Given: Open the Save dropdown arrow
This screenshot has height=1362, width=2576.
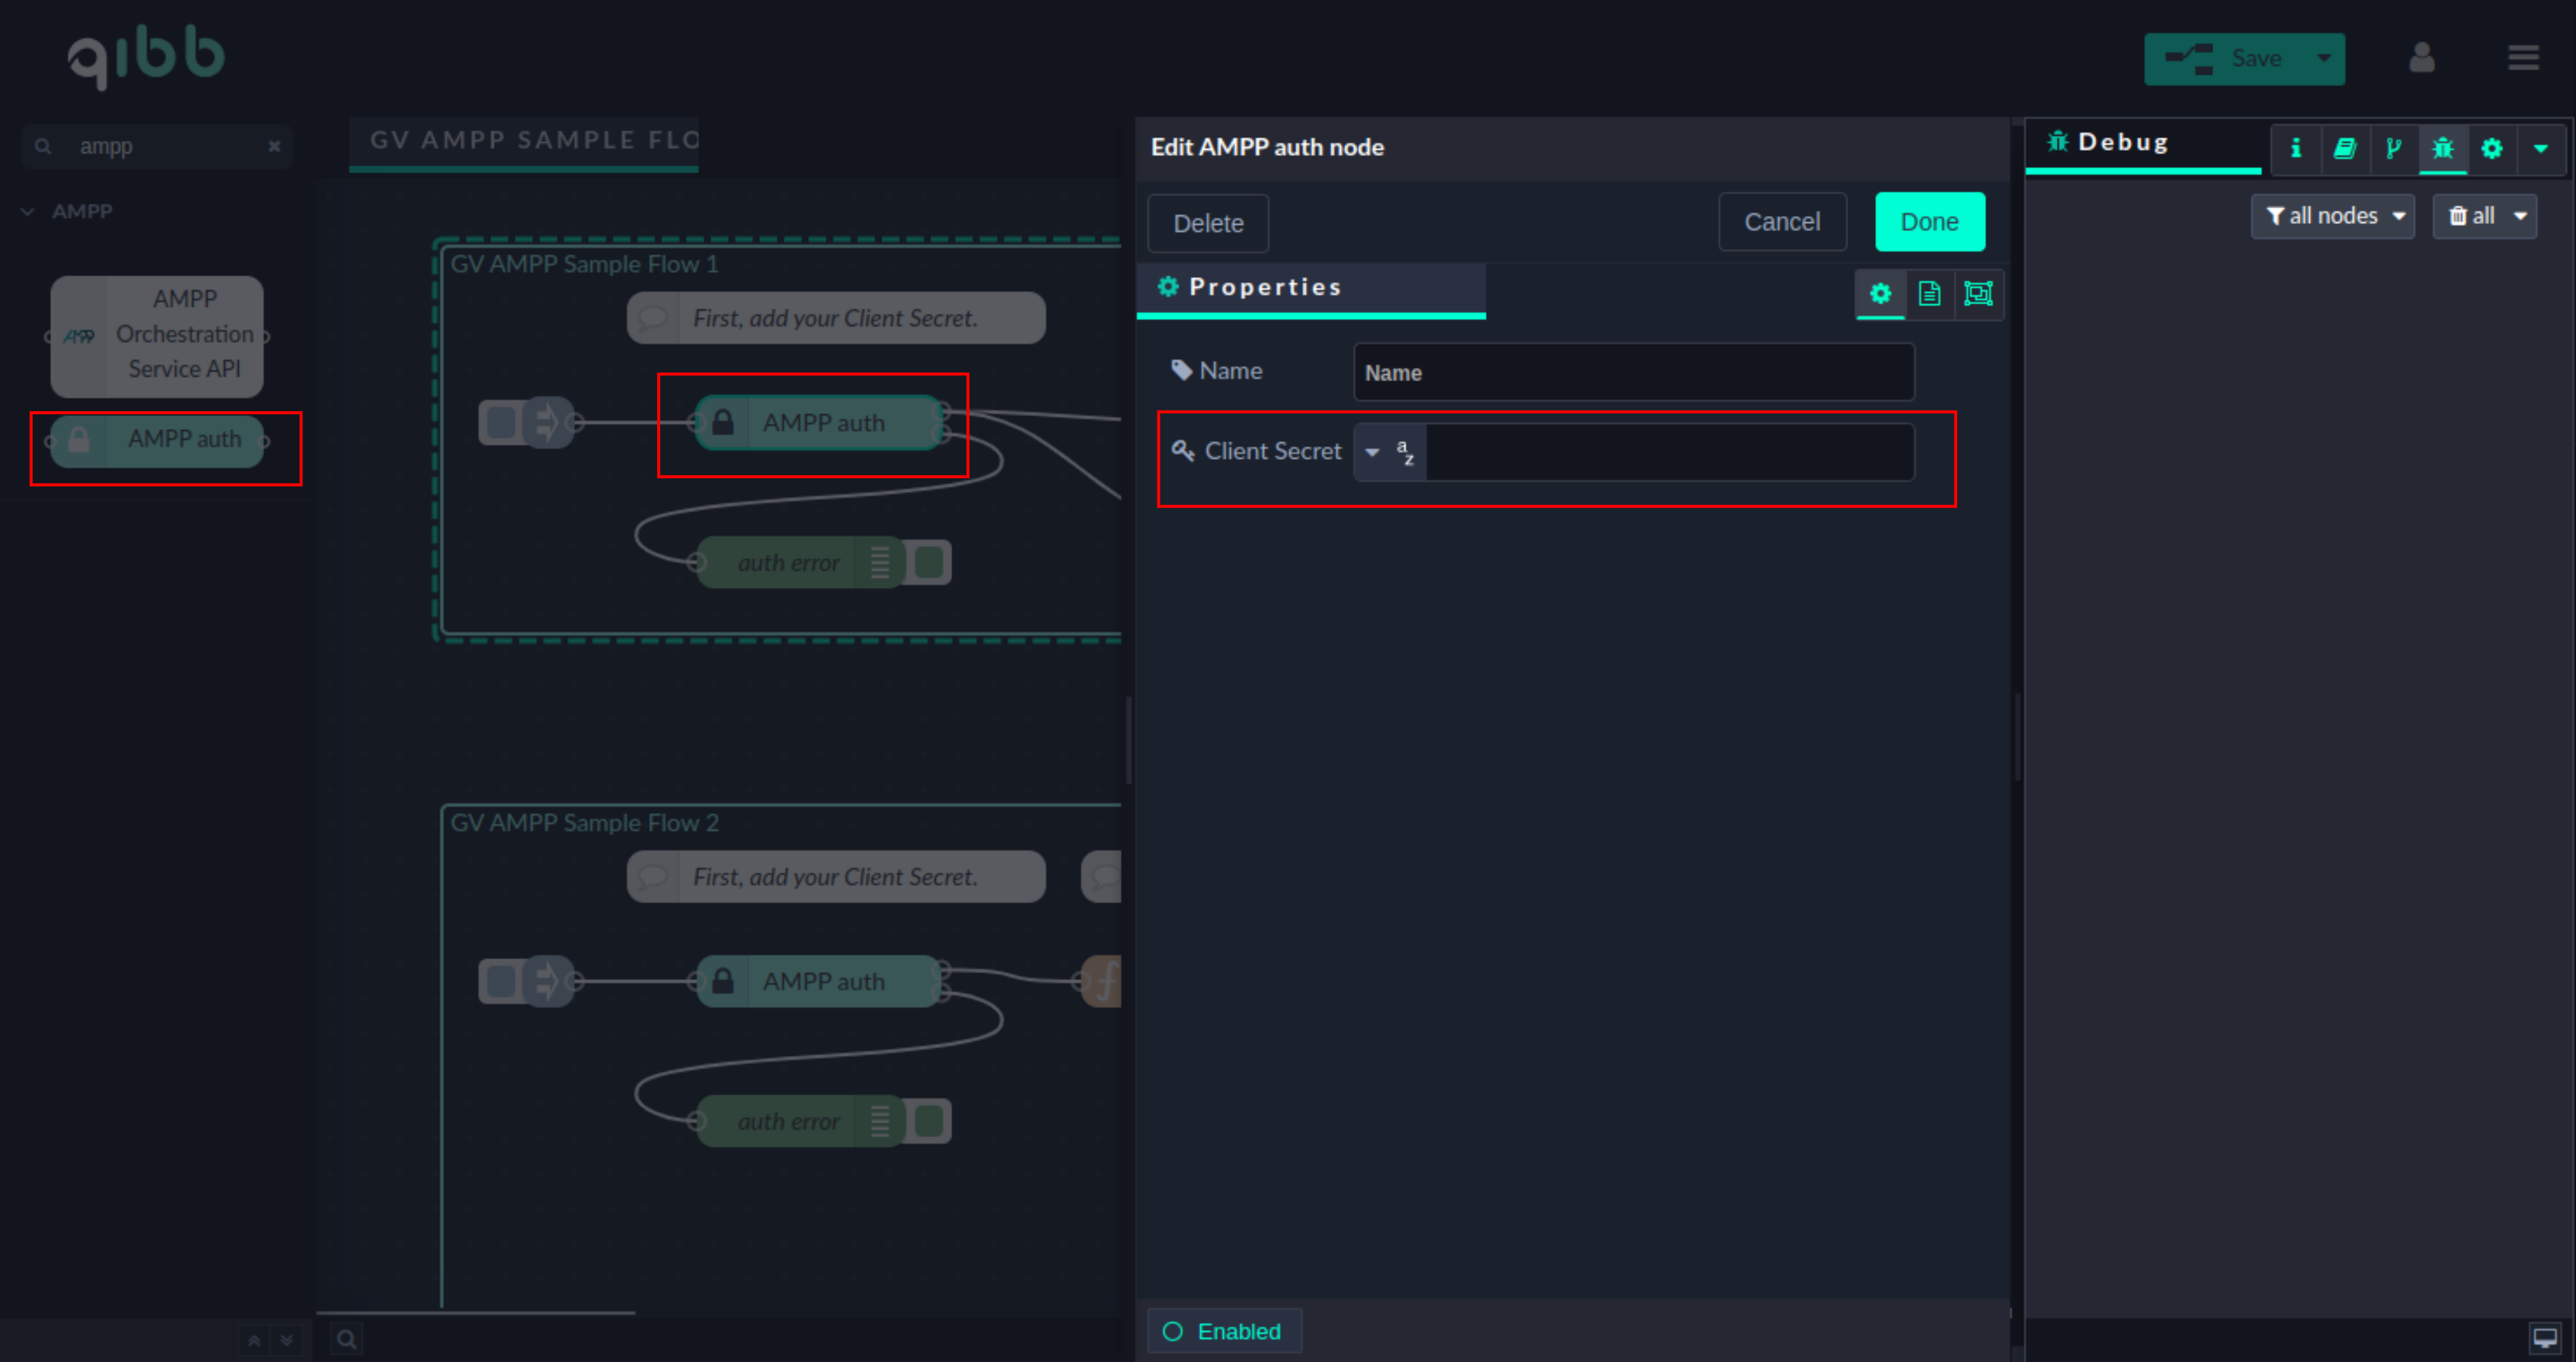Looking at the screenshot, I should point(2324,59).
